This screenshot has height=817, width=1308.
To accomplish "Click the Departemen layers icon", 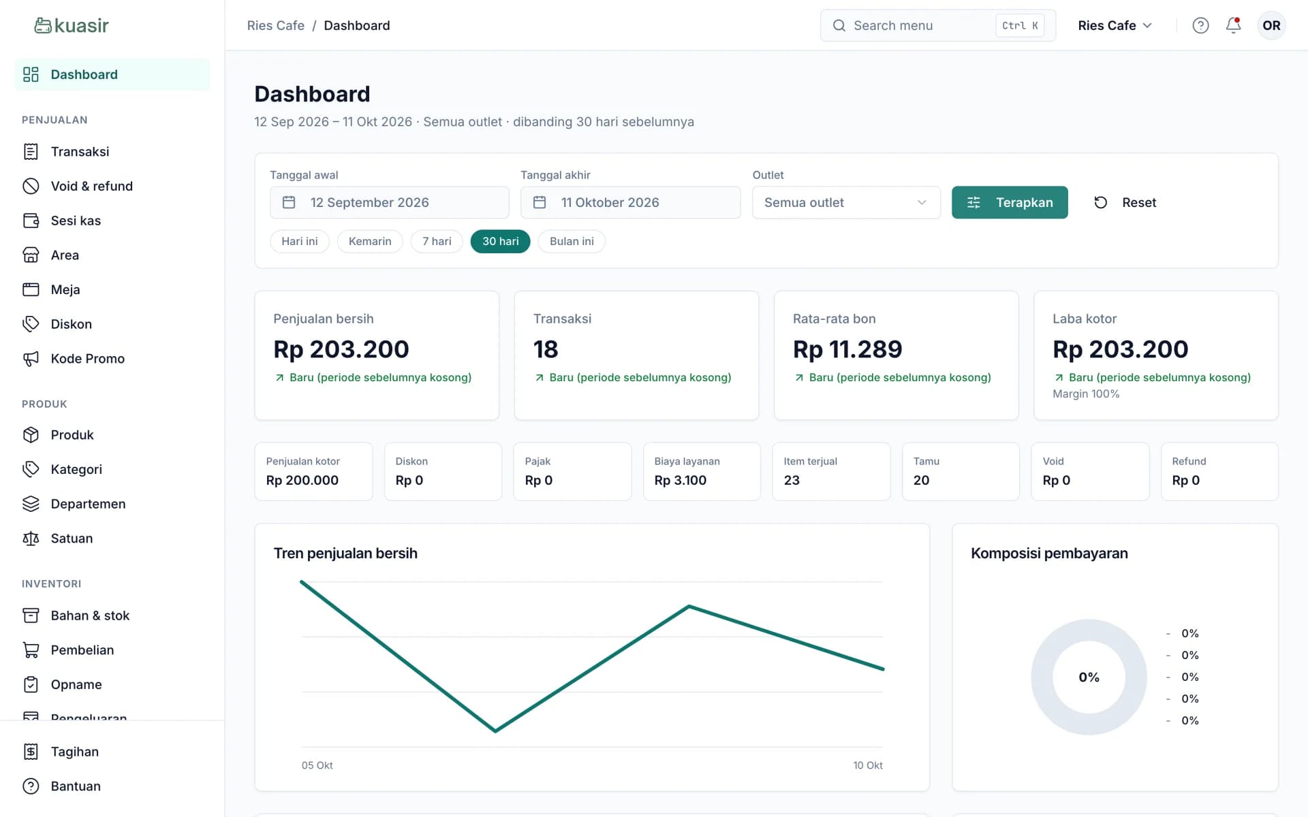I will [31, 504].
